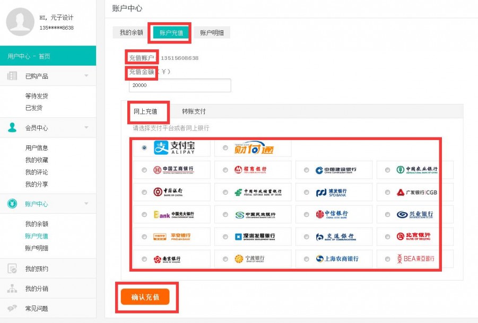The height and width of the screenshot is (323, 478).
Task: Click the 确认充值 button
Action: pyautogui.click(x=145, y=297)
